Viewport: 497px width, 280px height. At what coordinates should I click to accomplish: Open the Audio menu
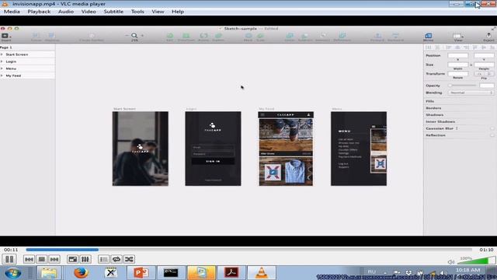pyautogui.click(x=66, y=12)
